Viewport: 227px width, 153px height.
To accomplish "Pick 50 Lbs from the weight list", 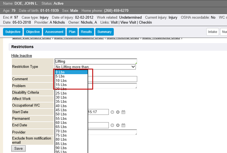I will (x=71, y=114).
